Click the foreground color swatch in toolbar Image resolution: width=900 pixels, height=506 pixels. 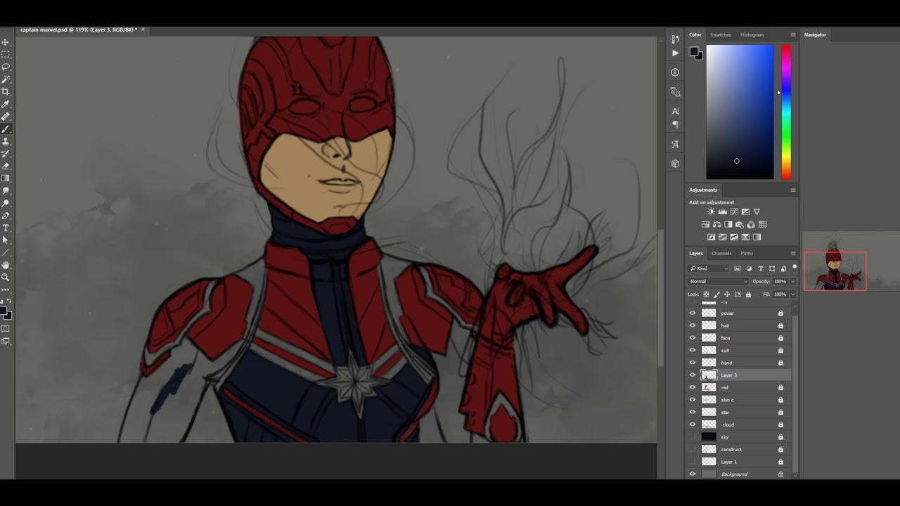[x=4, y=311]
